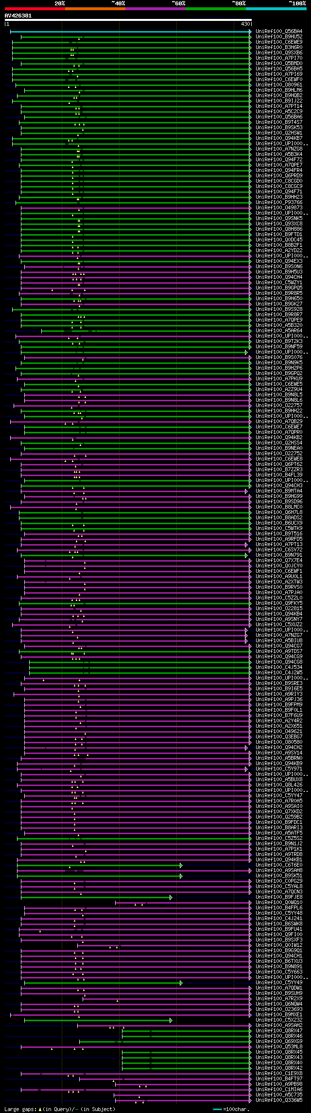Select UniRef100_B6UCX9 label
The image size is (311, 1113).
pos(279,523)
